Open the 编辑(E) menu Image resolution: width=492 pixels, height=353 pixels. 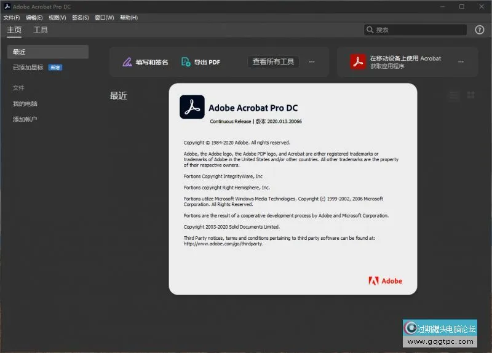34,18
